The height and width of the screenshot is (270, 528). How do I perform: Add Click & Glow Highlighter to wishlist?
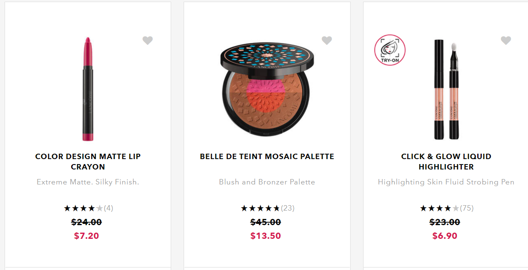pos(506,40)
